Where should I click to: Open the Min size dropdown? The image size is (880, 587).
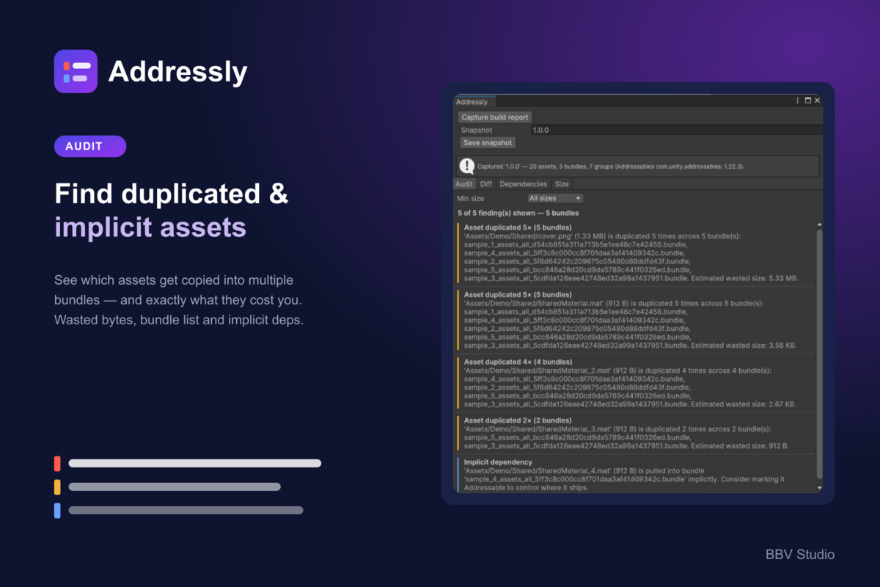(x=555, y=198)
